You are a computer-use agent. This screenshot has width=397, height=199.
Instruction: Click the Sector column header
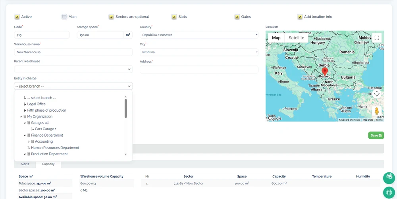click(x=188, y=176)
